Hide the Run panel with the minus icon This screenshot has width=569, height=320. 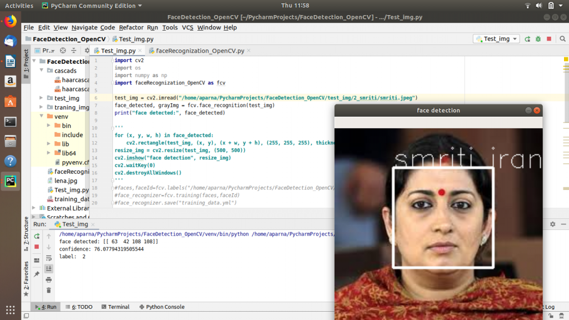(x=563, y=224)
